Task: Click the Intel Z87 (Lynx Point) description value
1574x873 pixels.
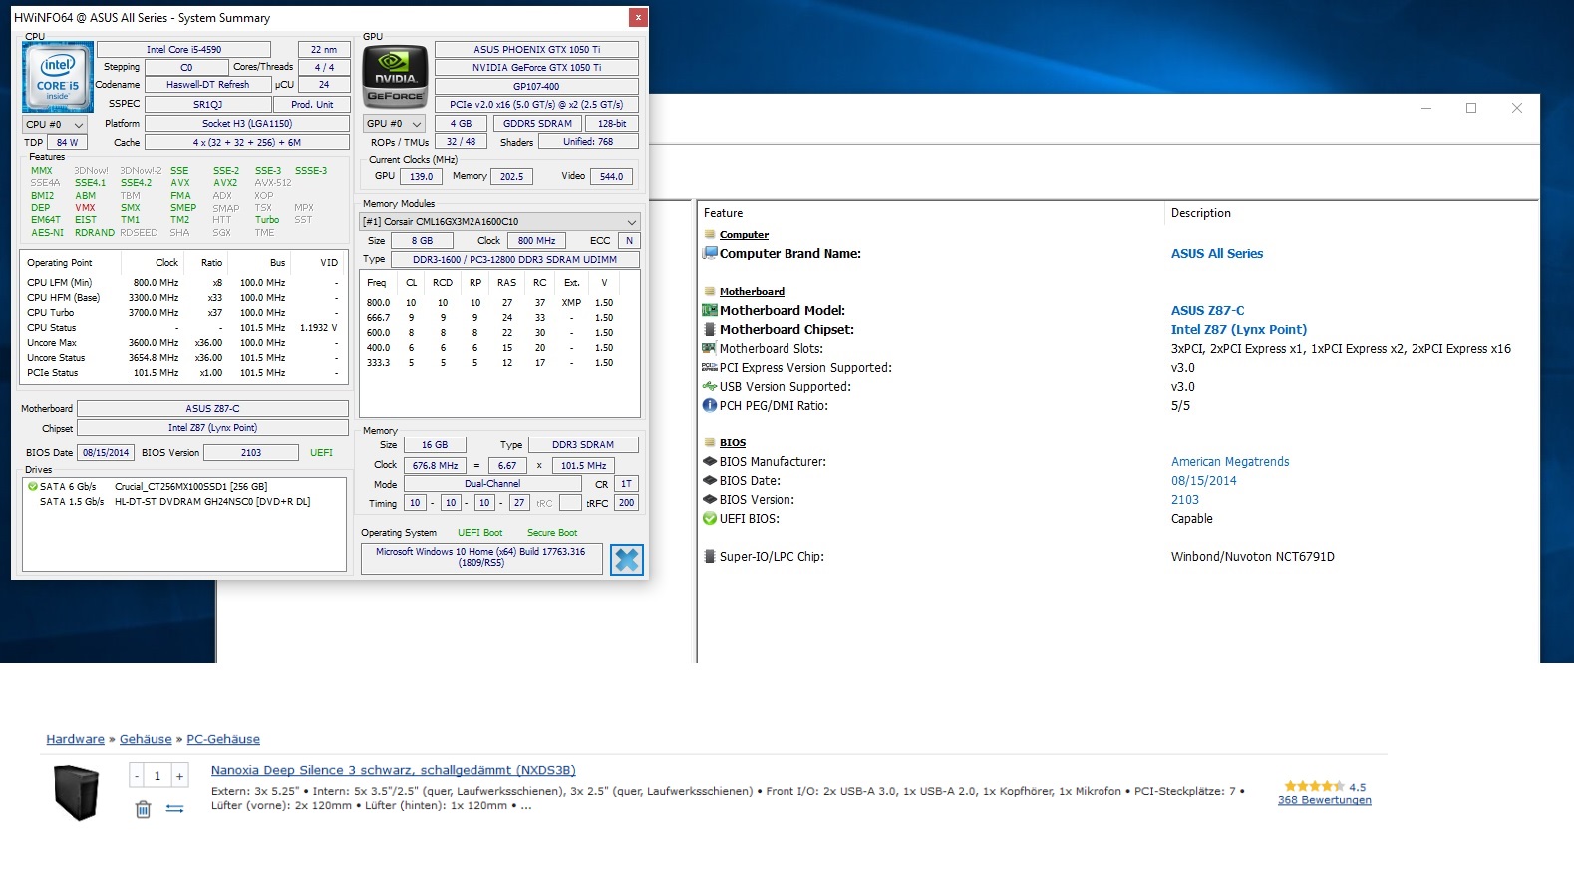Action: (x=1239, y=329)
